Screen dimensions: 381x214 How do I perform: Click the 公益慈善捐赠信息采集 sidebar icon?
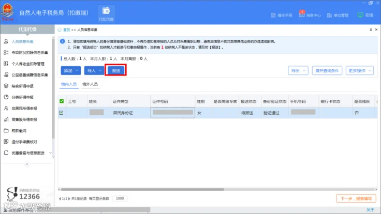pos(6,75)
